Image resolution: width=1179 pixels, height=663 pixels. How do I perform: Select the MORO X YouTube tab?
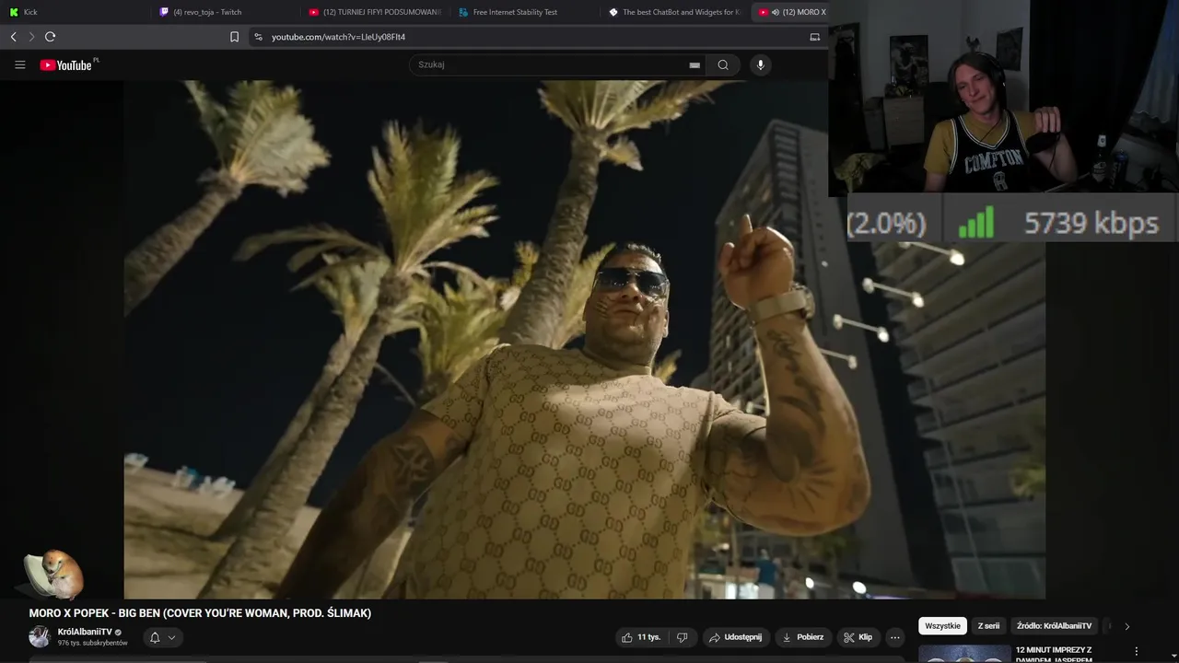[791, 12]
